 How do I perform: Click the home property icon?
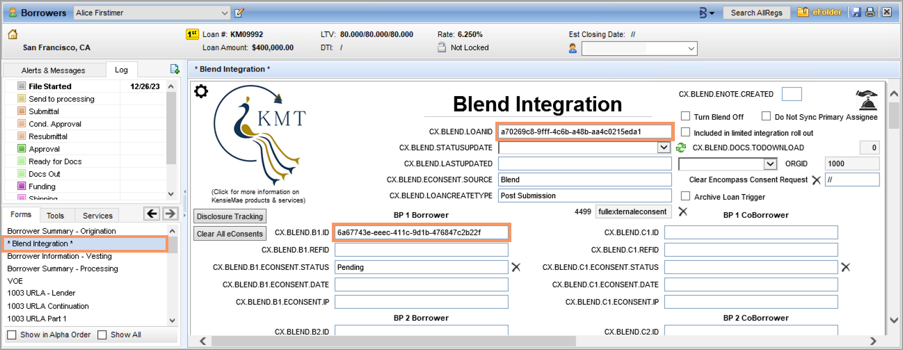click(13, 35)
